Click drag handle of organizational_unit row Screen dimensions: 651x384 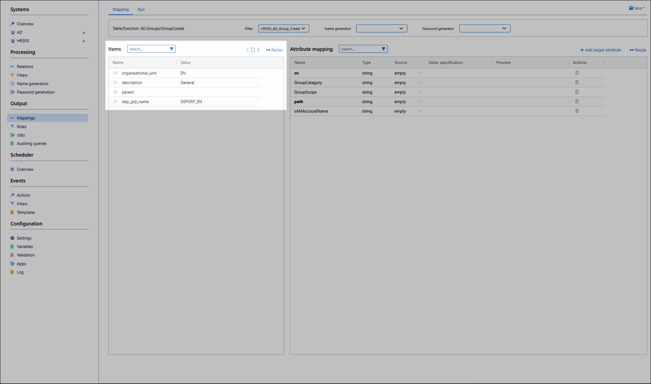click(x=115, y=73)
